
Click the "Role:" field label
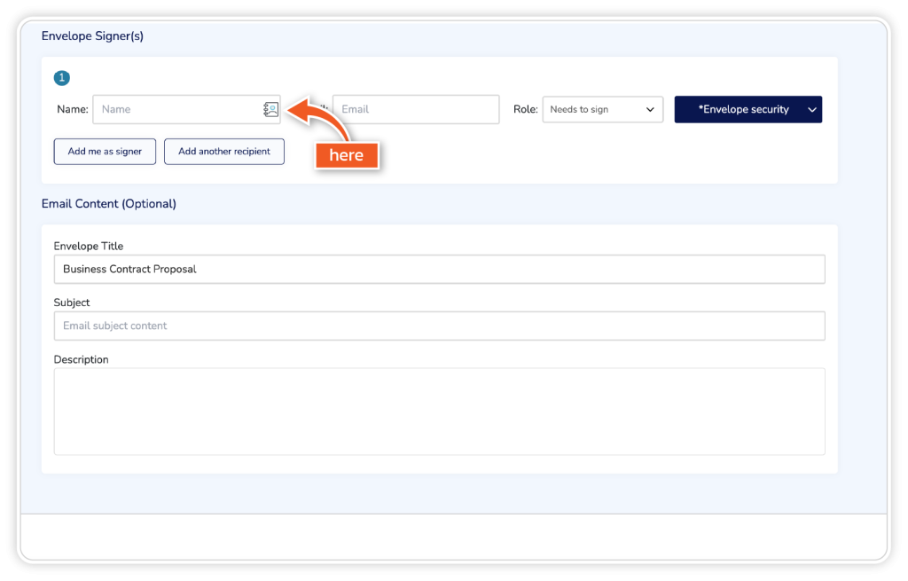(x=526, y=109)
